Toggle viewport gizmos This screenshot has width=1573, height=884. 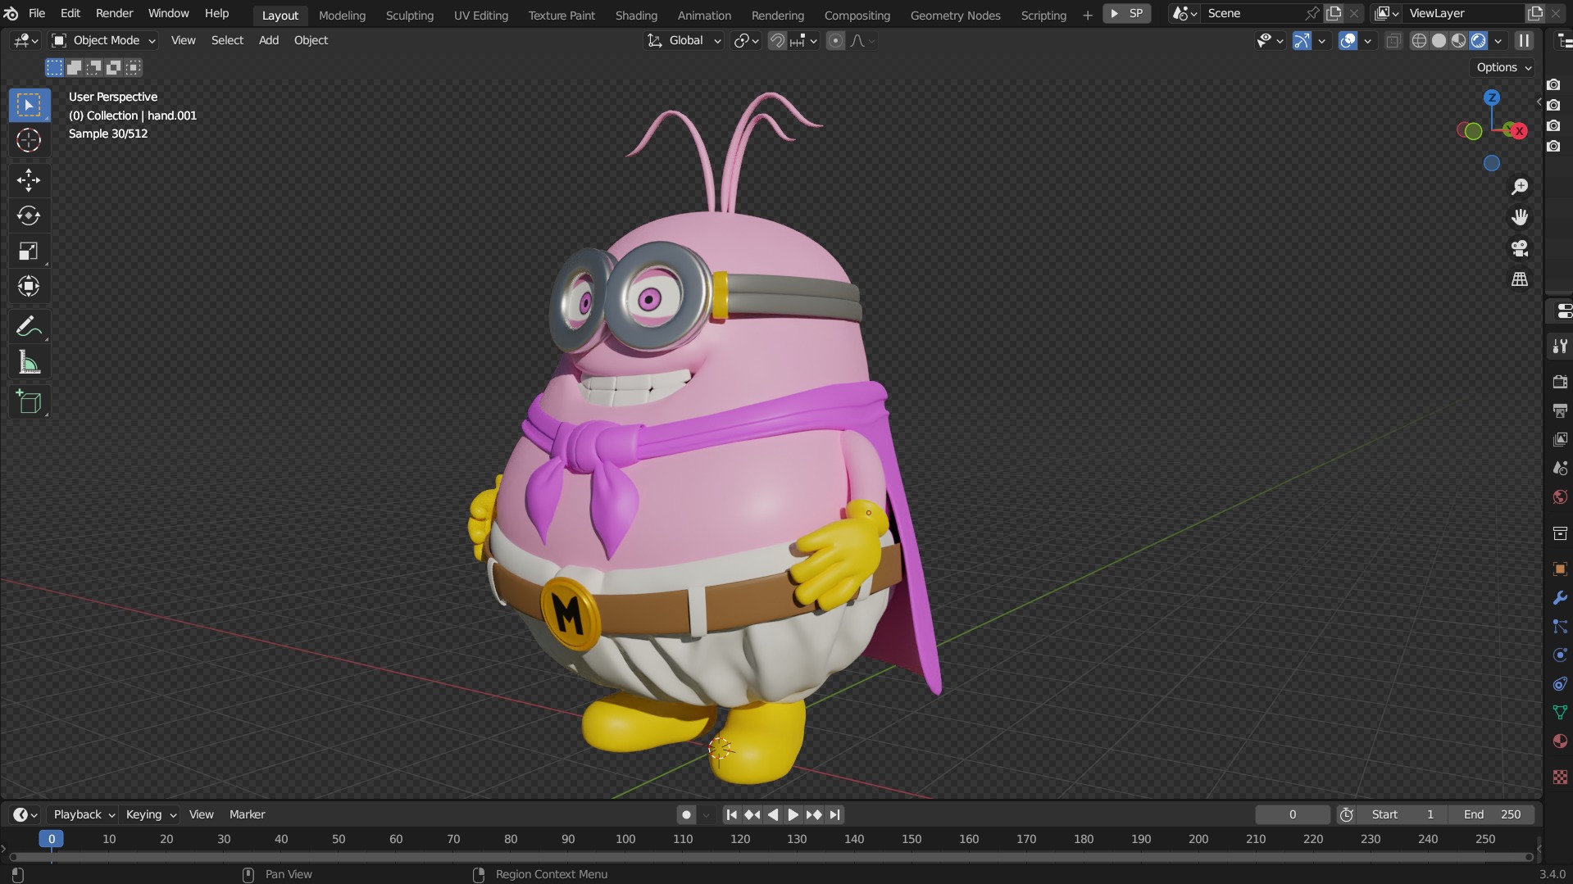pyautogui.click(x=1302, y=40)
